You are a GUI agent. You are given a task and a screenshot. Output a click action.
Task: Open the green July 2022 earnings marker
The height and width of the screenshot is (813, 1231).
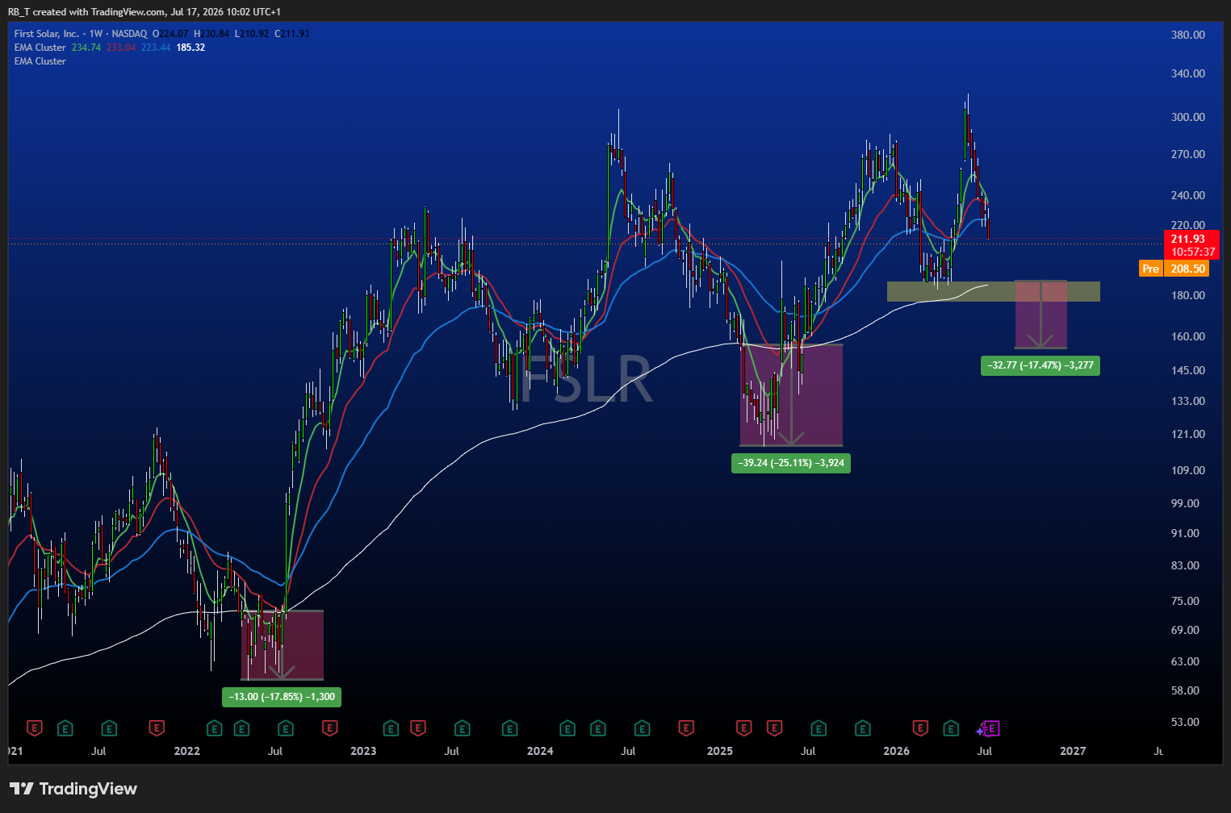point(286,728)
